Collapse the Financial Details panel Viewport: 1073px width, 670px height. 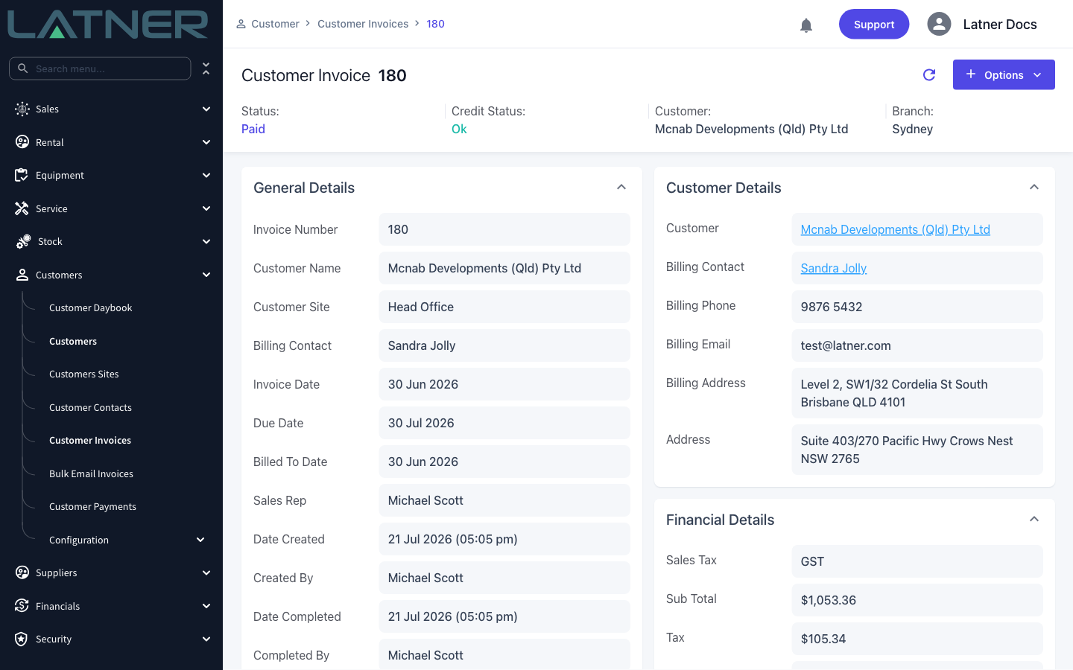tap(1034, 520)
